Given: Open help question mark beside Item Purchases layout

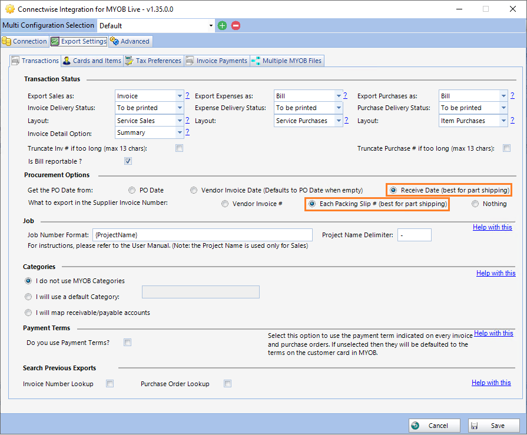Looking at the screenshot, I should pos(512,120).
